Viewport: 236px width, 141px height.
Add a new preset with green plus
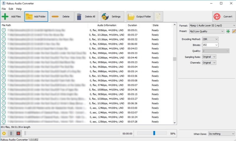coord(228,31)
